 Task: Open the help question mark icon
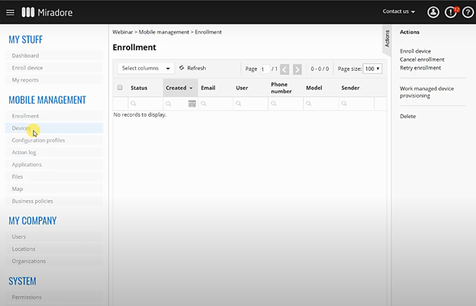point(467,12)
